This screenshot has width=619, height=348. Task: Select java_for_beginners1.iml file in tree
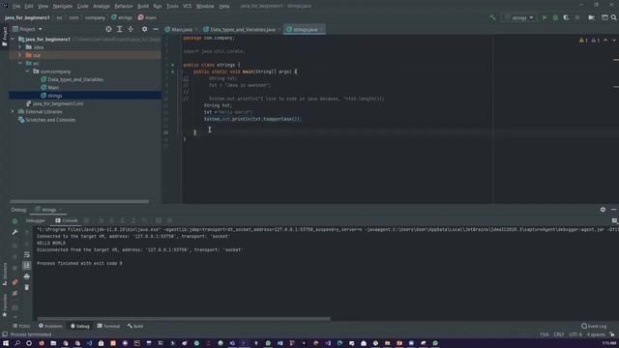(54, 103)
